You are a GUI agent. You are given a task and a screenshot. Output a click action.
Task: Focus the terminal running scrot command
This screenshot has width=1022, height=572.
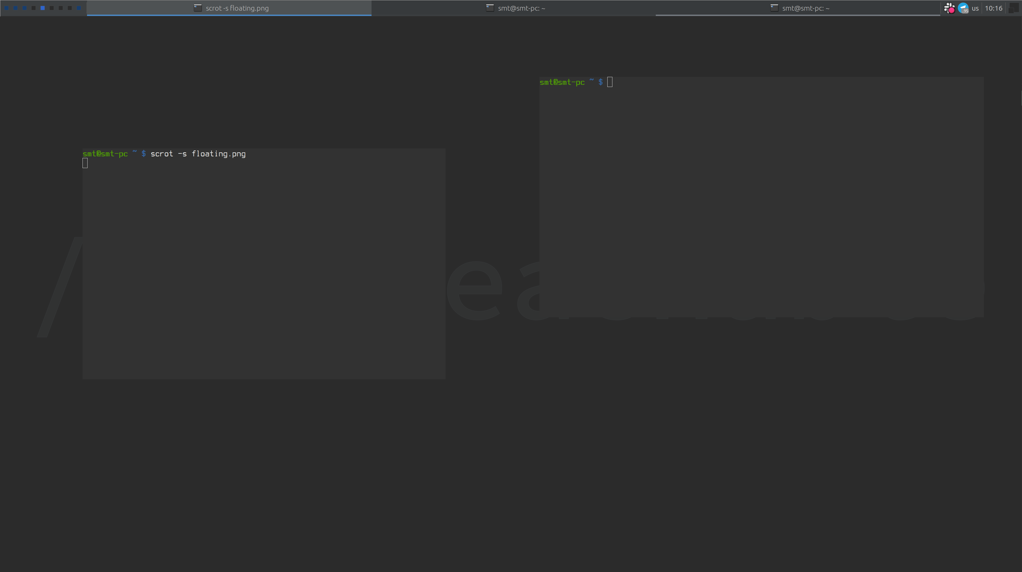pyautogui.click(x=263, y=264)
